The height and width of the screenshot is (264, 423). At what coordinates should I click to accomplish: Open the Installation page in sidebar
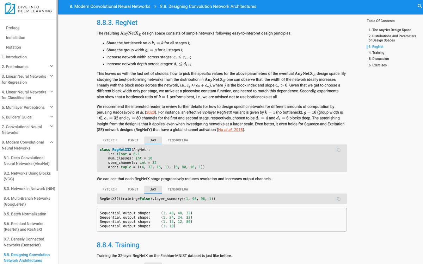(x=16, y=38)
